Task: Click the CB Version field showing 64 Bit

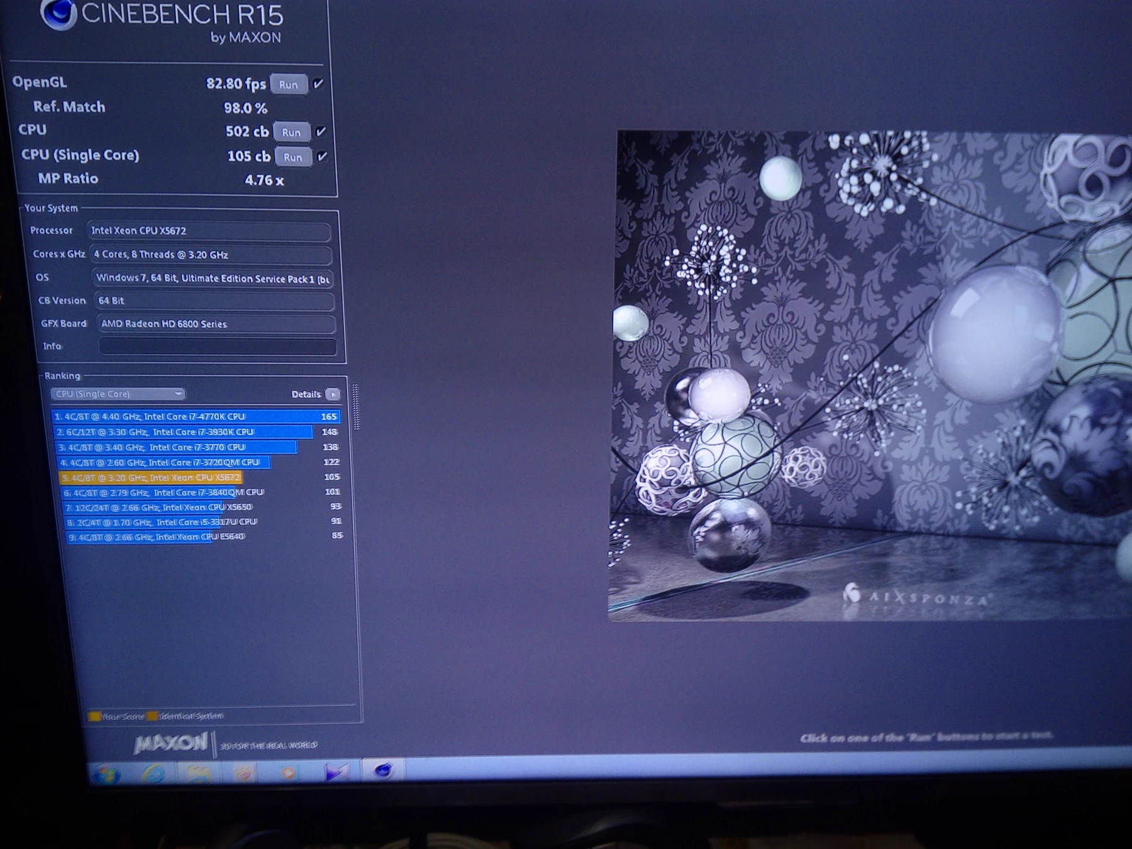Action: (214, 301)
